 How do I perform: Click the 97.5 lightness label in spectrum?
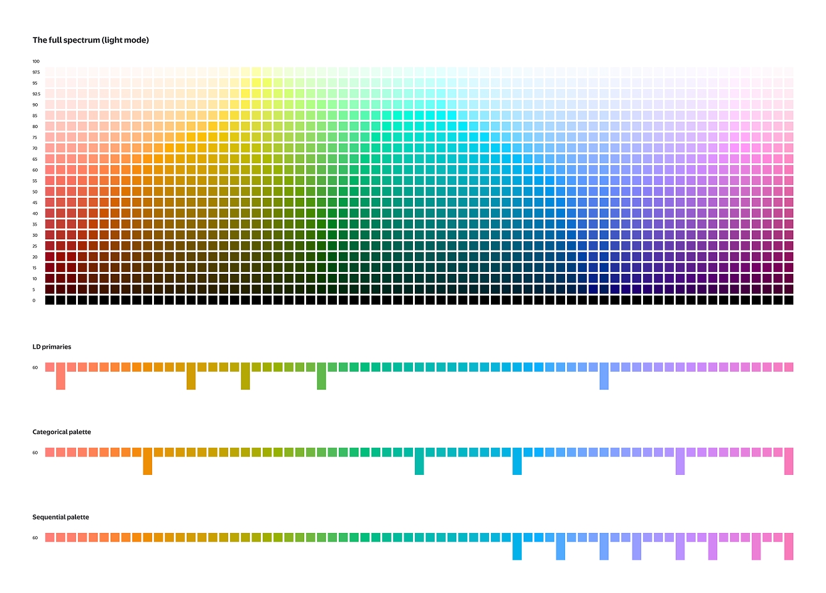(x=36, y=72)
